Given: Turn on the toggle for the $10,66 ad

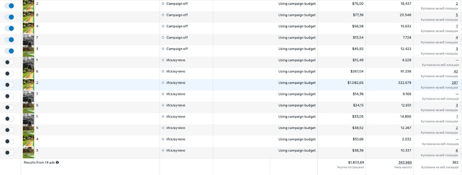Looking at the screenshot, I should (x=9, y=141).
